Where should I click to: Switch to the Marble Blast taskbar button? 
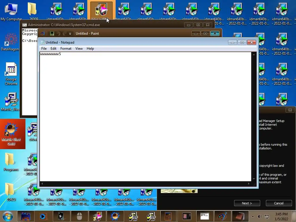pyautogui.click(x=115, y=217)
